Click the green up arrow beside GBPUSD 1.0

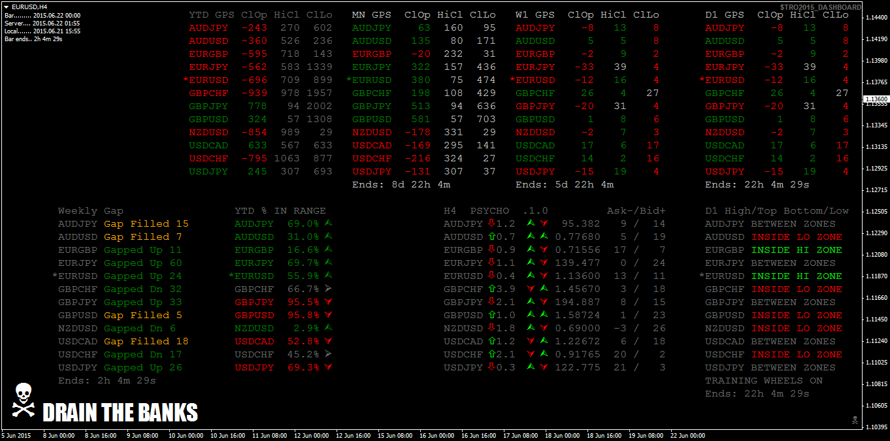pyautogui.click(x=492, y=315)
